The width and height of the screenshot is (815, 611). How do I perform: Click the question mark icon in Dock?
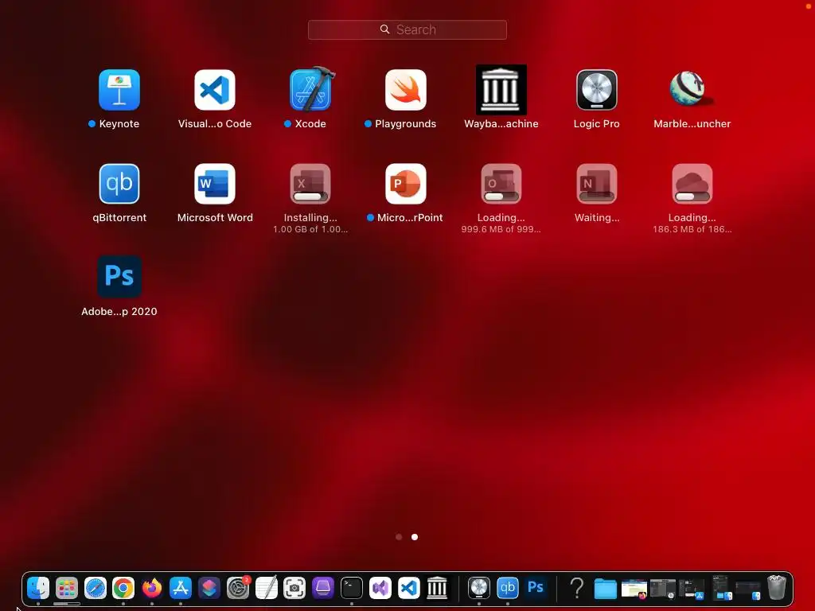[x=576, y=588]
